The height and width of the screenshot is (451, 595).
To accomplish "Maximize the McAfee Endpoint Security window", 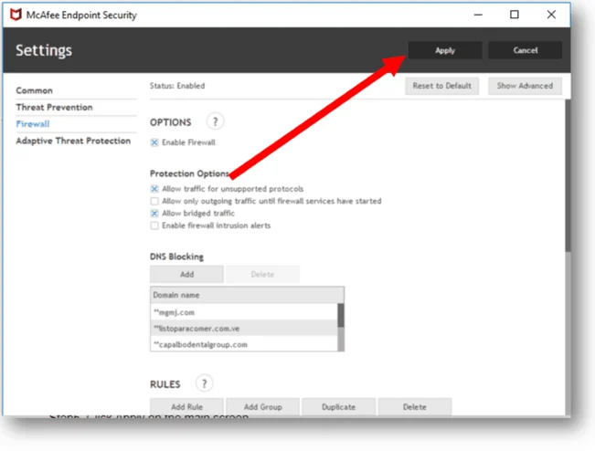I will [x=515, y=15].
